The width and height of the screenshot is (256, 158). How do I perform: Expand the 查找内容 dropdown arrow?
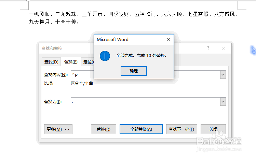(x=223, y=75)
